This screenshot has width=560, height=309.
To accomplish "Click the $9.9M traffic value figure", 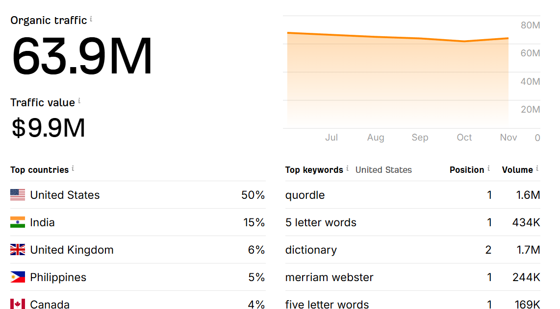I will click(x=49, y=128).
